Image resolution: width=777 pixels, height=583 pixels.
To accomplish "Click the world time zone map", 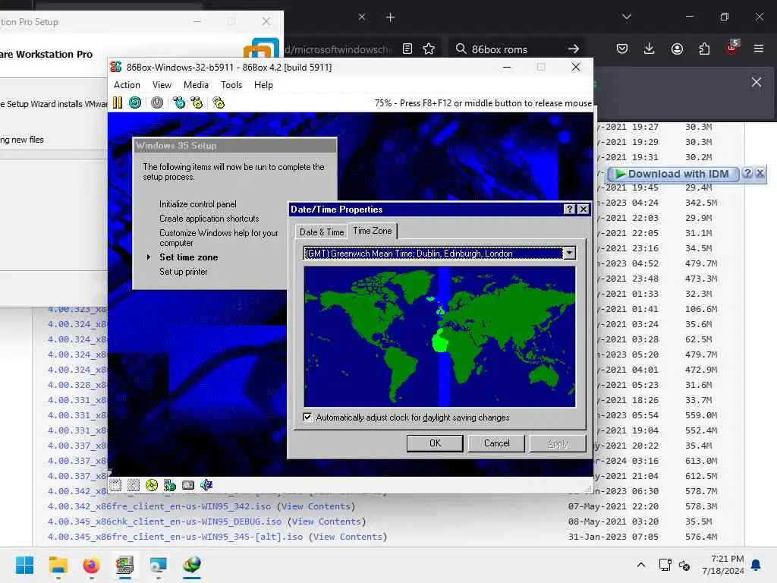I will 439,336.
